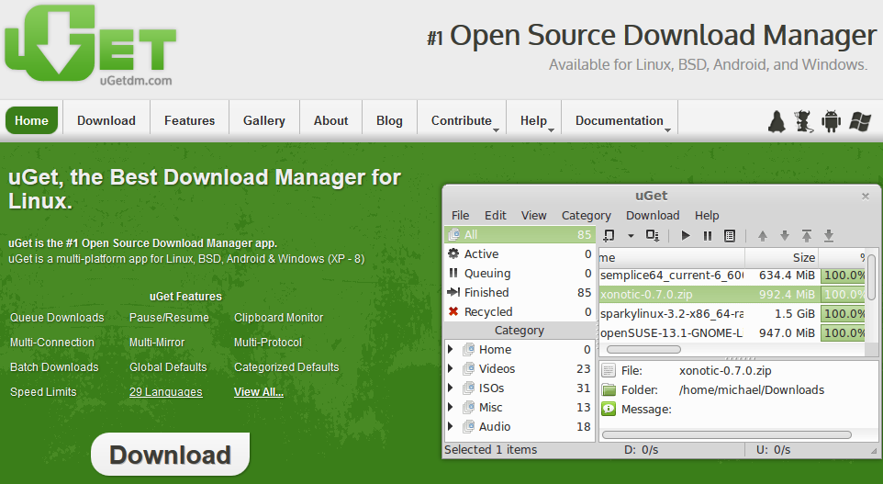Click the Queue Downloads feature text
Screen dimensions: 883x484
(x=57, y=318)
